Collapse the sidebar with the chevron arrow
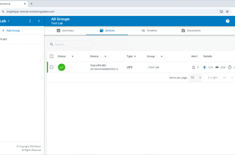 (39, 21)
